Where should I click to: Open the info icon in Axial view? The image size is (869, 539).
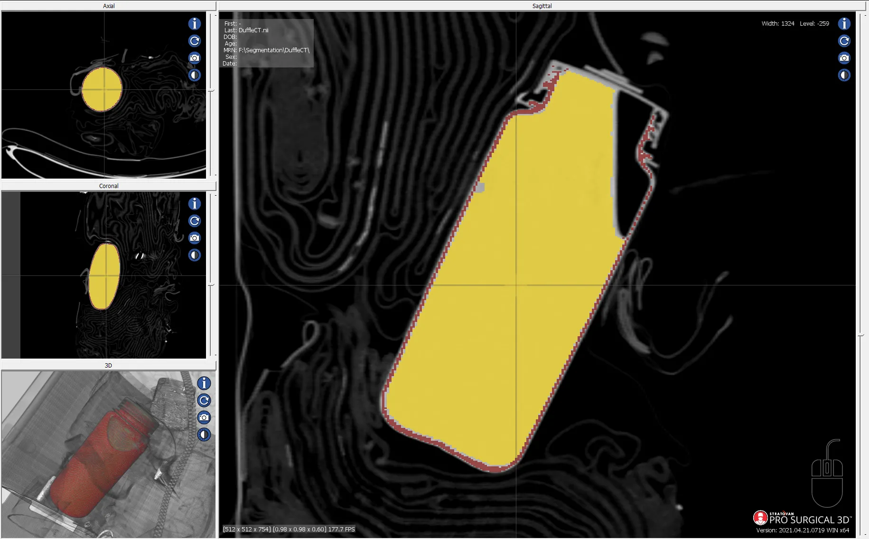(x=195, y=24)
